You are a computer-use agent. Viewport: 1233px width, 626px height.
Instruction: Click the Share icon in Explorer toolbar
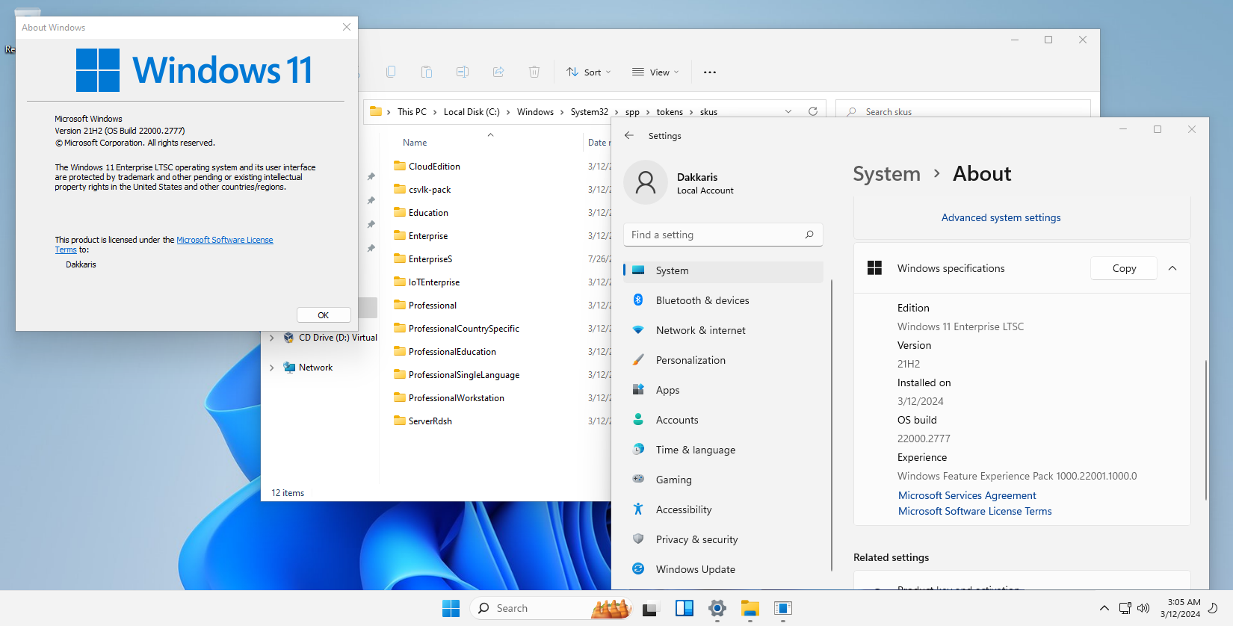pyautogui.click(x=498, y=72)
